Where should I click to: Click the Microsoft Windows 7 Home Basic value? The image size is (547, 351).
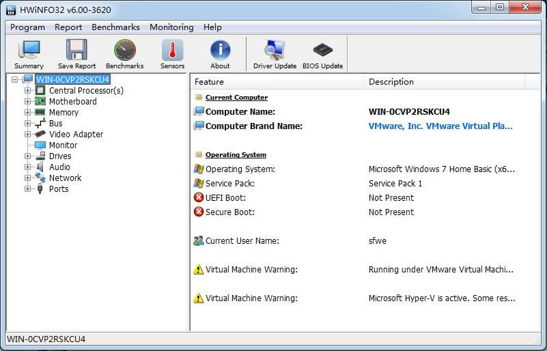tap(442, 169)
